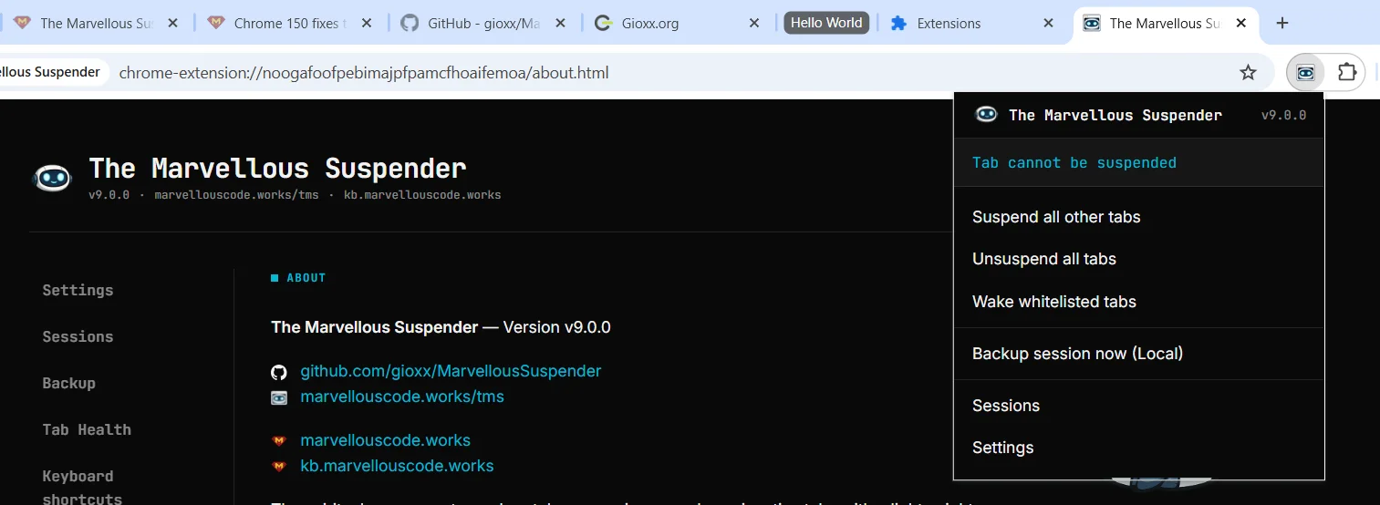1380x505 pixels.
Task: Bookmark this page with the star icon
Action: [1249, 73]
